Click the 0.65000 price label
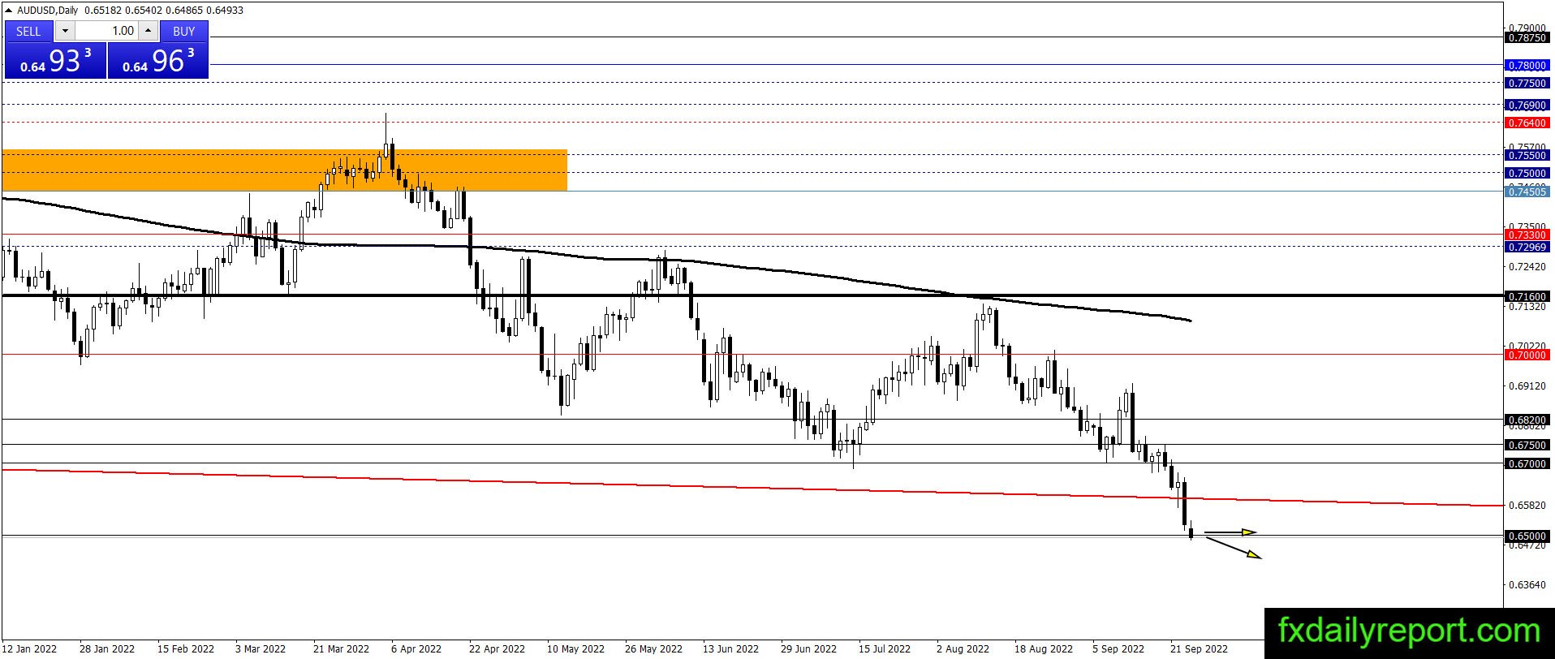1555x659 pixels. [1527, 536]
